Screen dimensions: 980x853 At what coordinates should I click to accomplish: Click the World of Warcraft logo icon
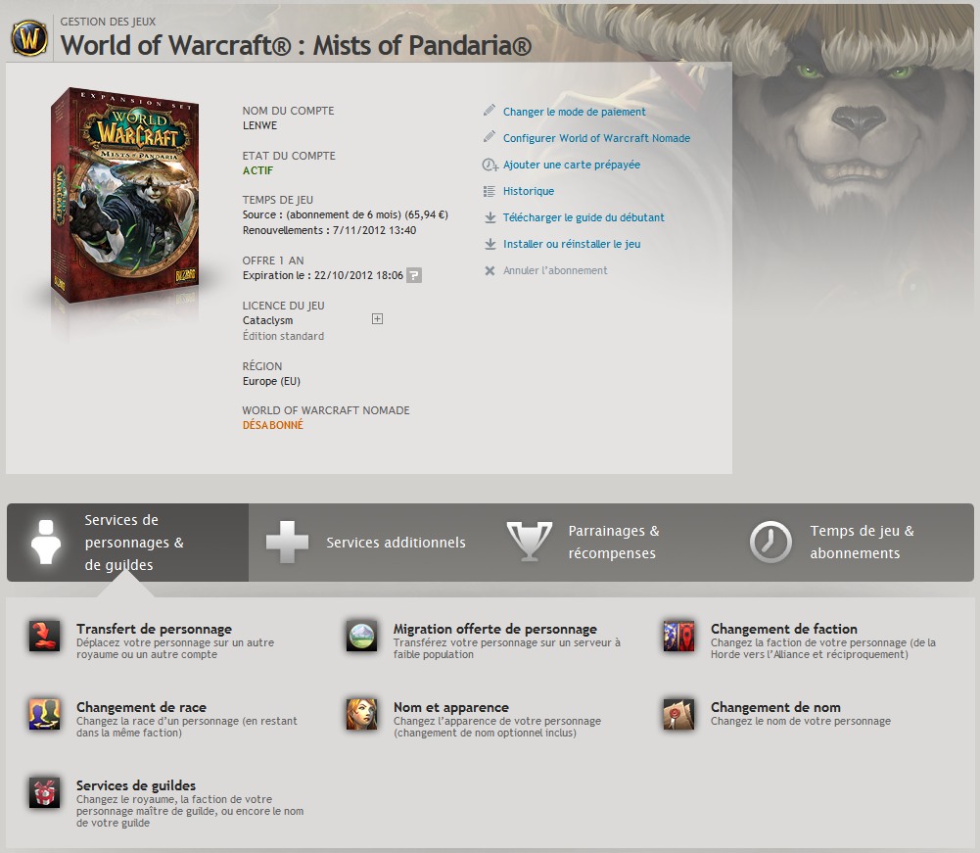pyautogui.click(x=29, y=38)
